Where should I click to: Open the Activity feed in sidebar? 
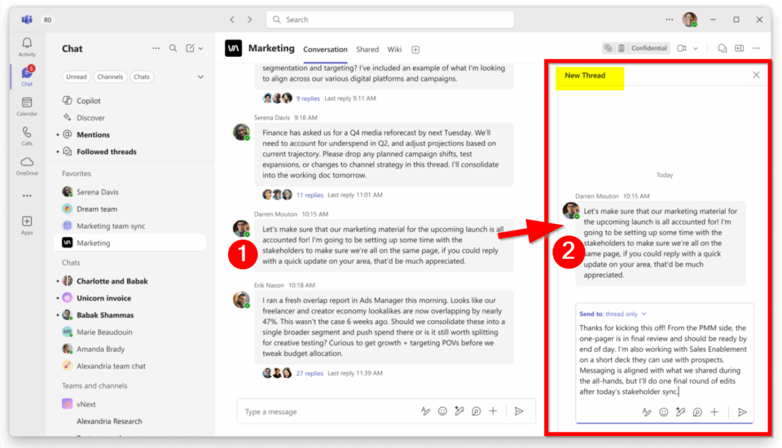coord(27,47)
